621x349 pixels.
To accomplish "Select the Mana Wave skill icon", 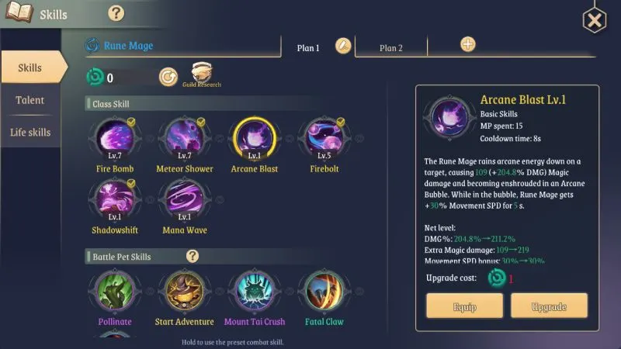I will point(185,199).
